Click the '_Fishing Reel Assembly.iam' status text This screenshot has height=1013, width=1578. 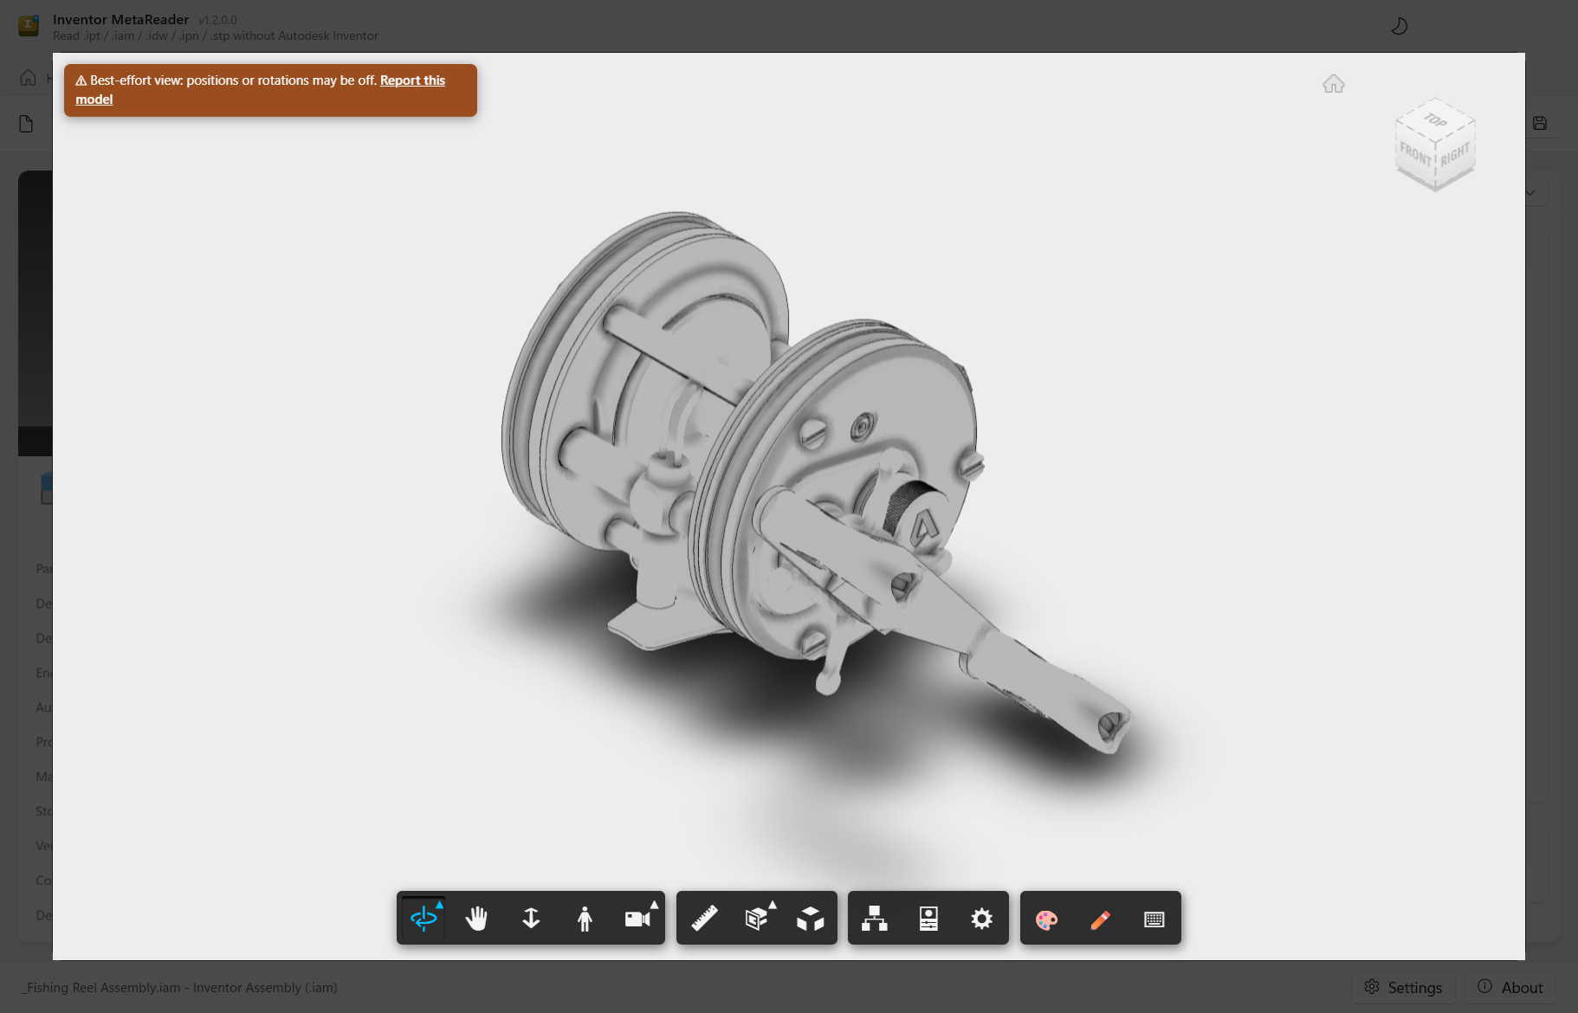coord(180,987)
